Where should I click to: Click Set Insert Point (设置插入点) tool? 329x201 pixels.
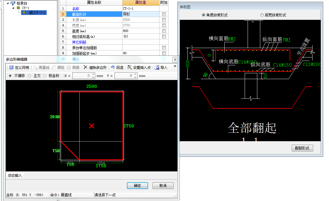[x=139, y=67]
